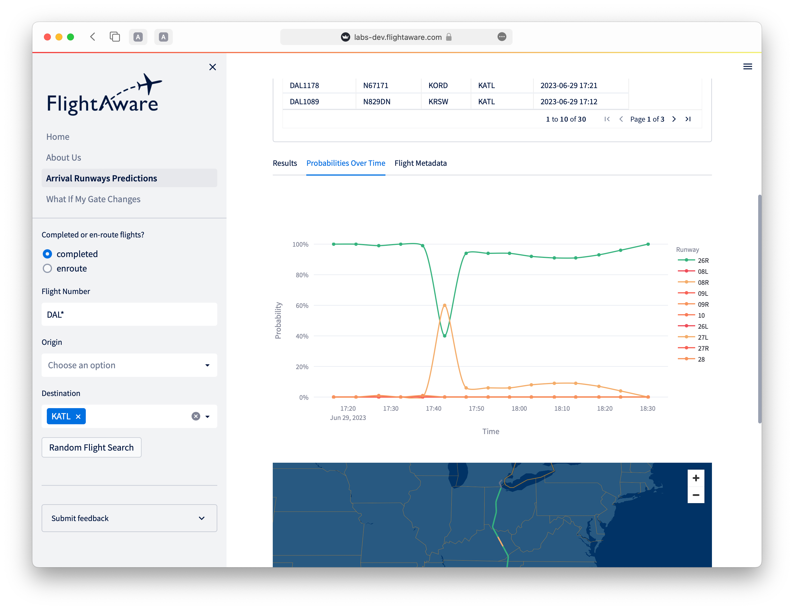794x610 pixels.
Task: Expand the Submit feedback section
Action: coord(129,518)
